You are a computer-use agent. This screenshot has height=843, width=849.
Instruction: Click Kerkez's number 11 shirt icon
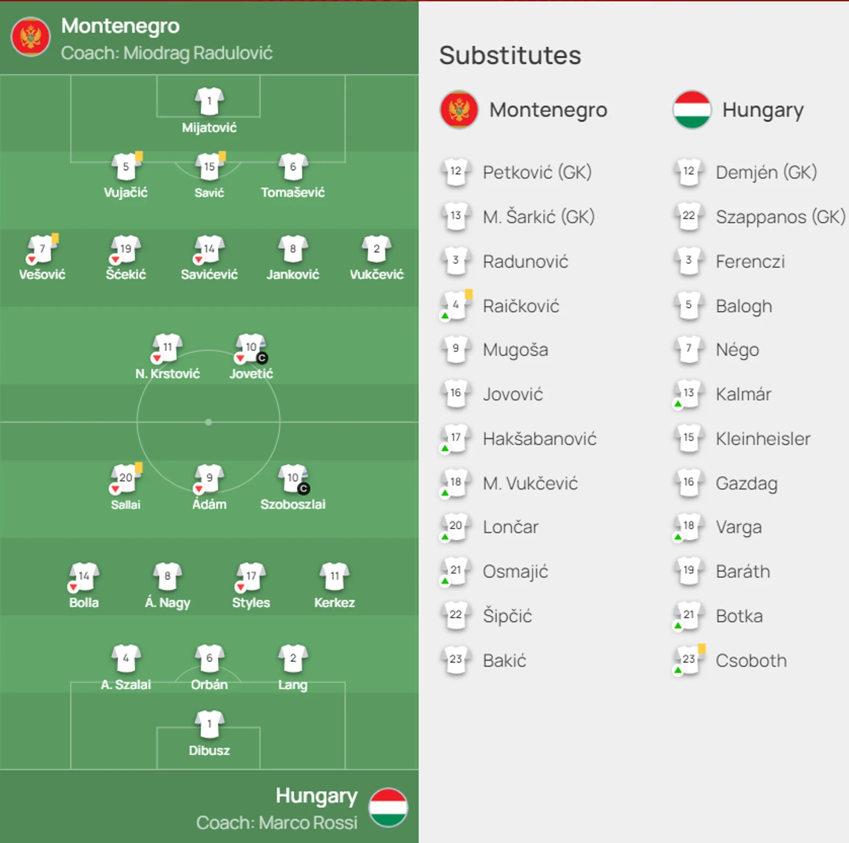point(334,577)
